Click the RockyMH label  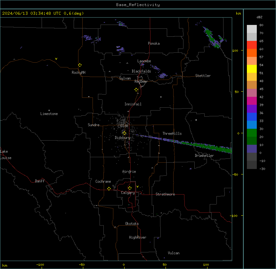78,73
